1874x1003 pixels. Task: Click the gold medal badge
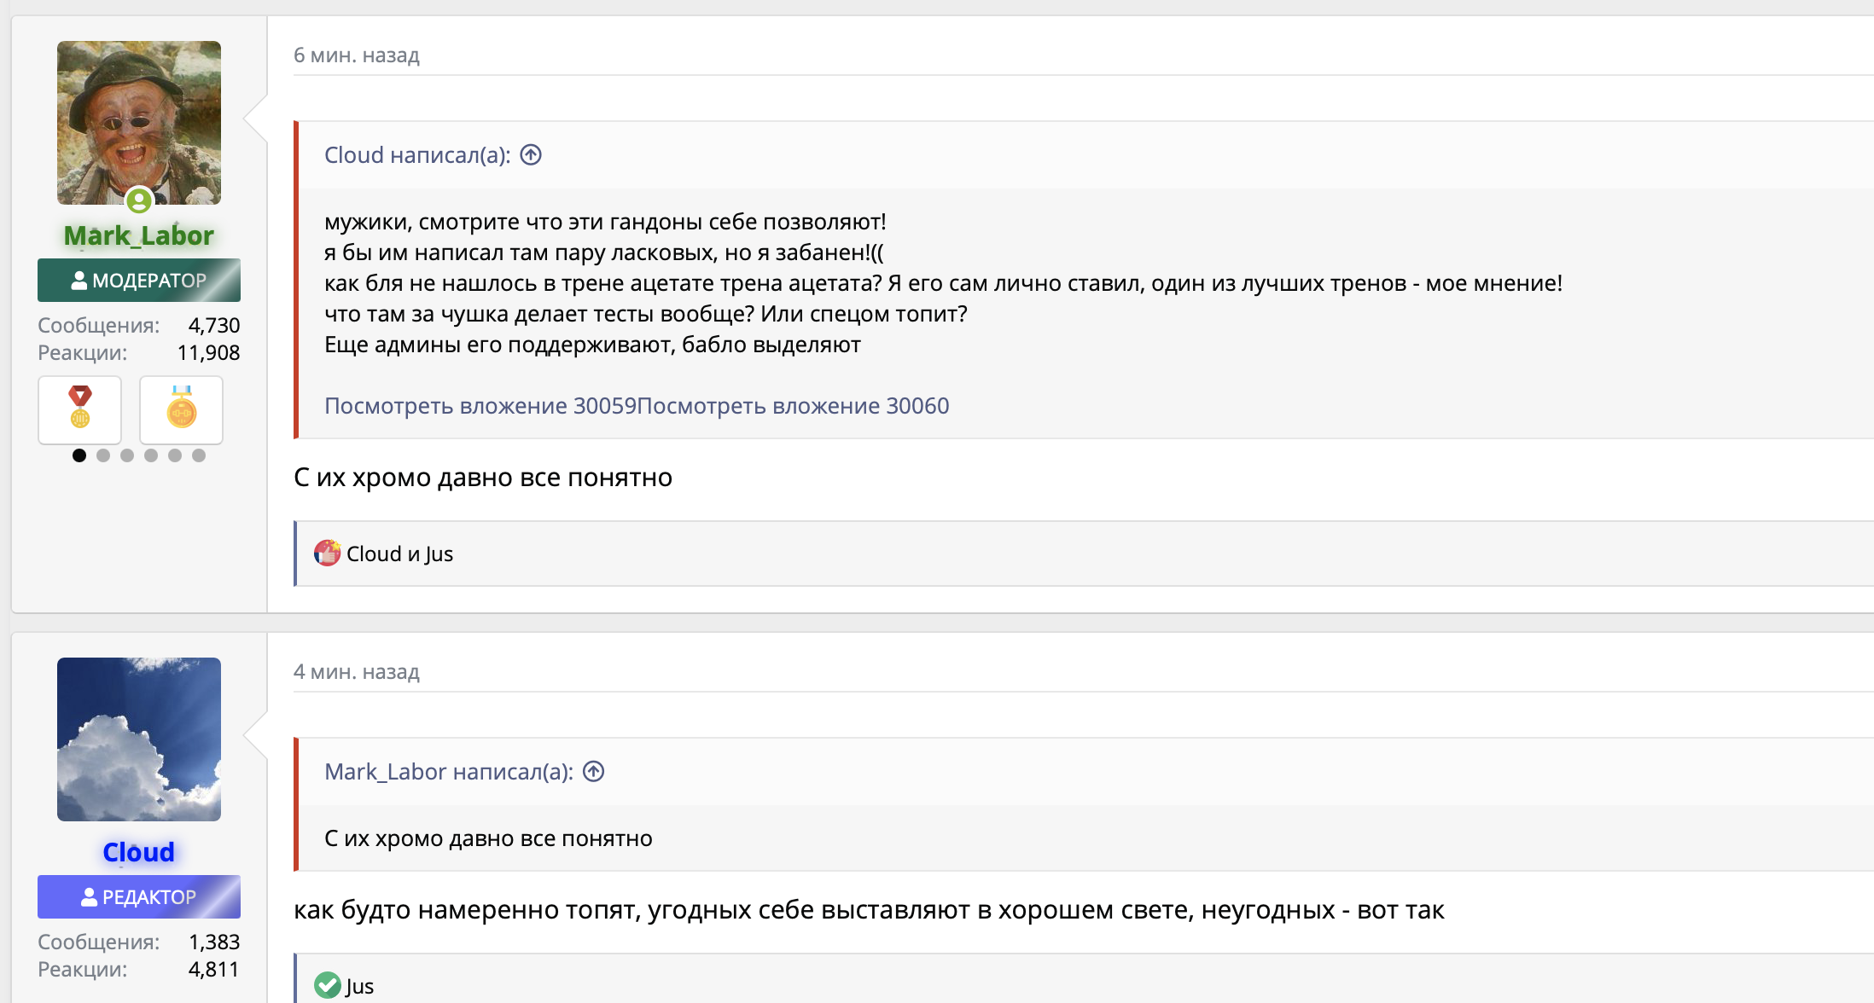click(181, 409)
